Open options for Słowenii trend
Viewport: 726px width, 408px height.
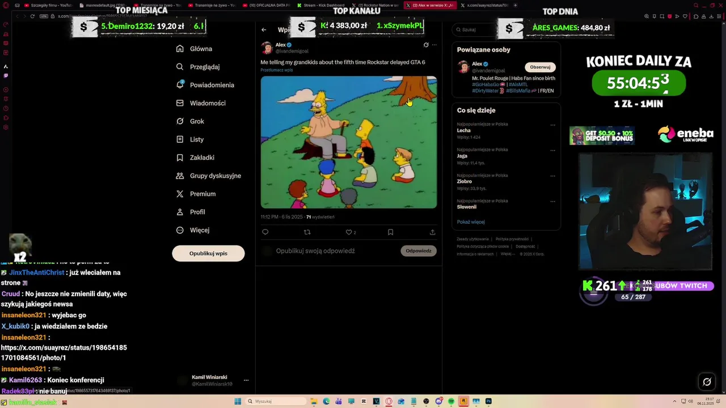[x=552, y=202]
